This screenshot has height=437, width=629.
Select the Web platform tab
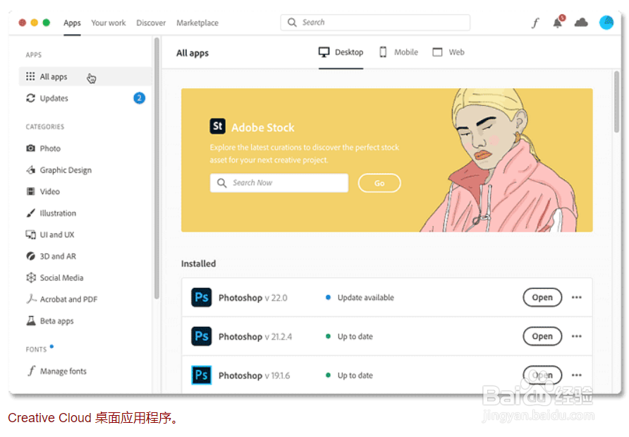[448, 52]
